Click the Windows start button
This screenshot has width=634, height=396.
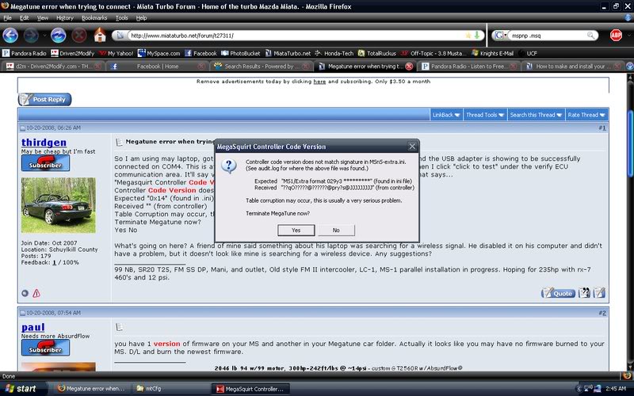(x=21, y=389)
